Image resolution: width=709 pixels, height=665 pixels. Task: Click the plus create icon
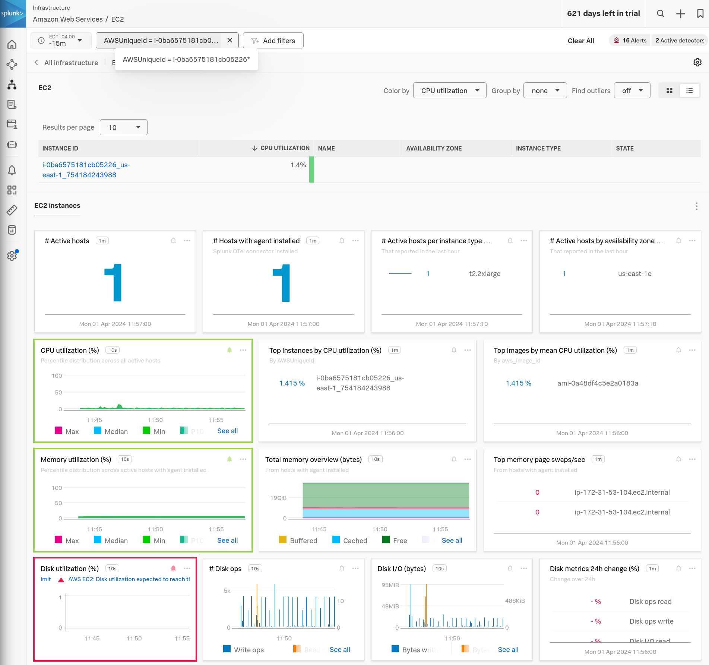point(681,14)
